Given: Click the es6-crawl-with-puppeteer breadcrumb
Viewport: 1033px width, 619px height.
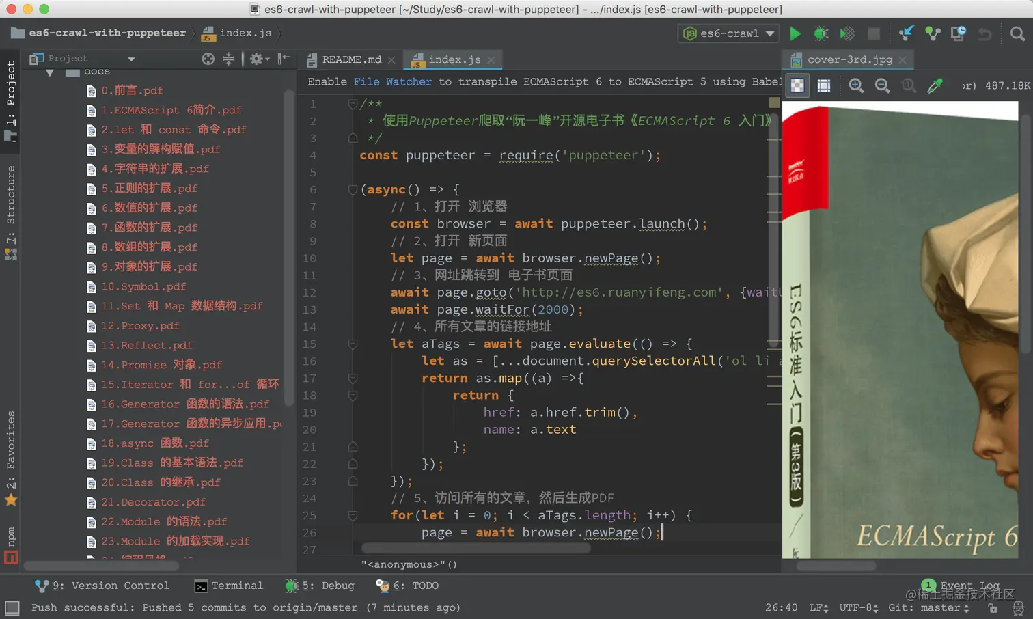Looking at the screenshot, I should [99, 33].
